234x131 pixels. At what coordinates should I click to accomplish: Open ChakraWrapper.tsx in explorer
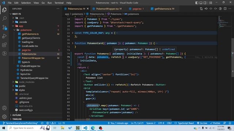pos(30,66)
